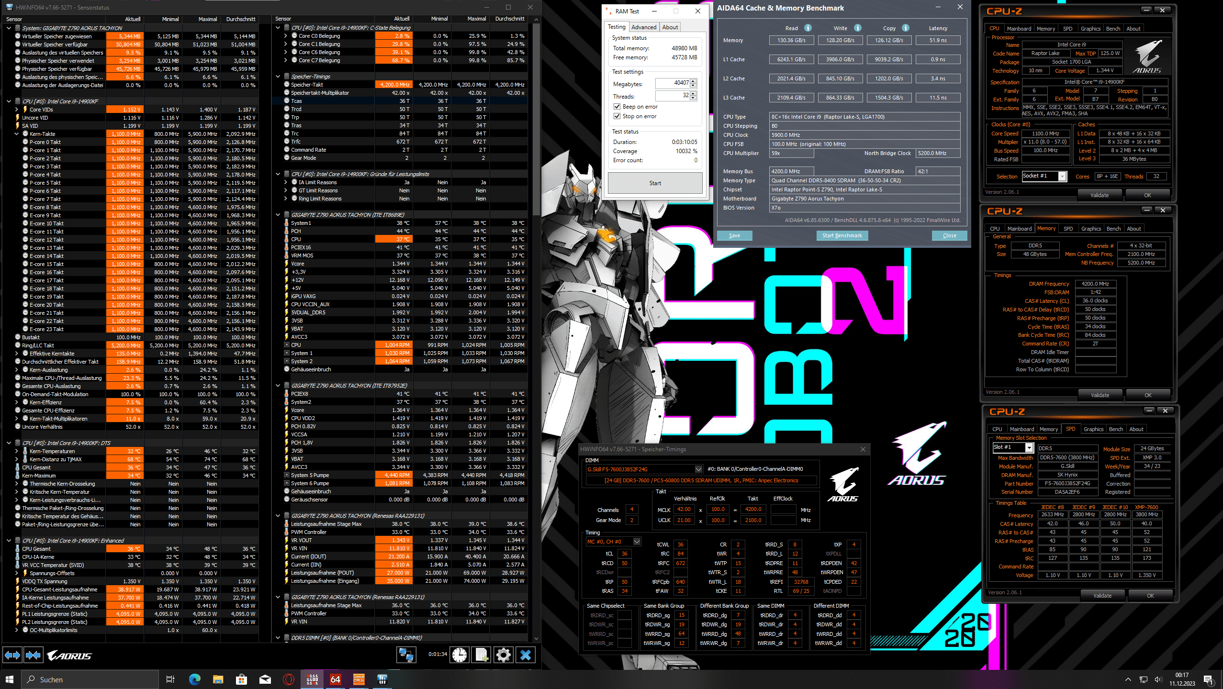The height and width of the screenshot is (689, 1223).
Task: Open Windows Task View
Action: point(170,679)
